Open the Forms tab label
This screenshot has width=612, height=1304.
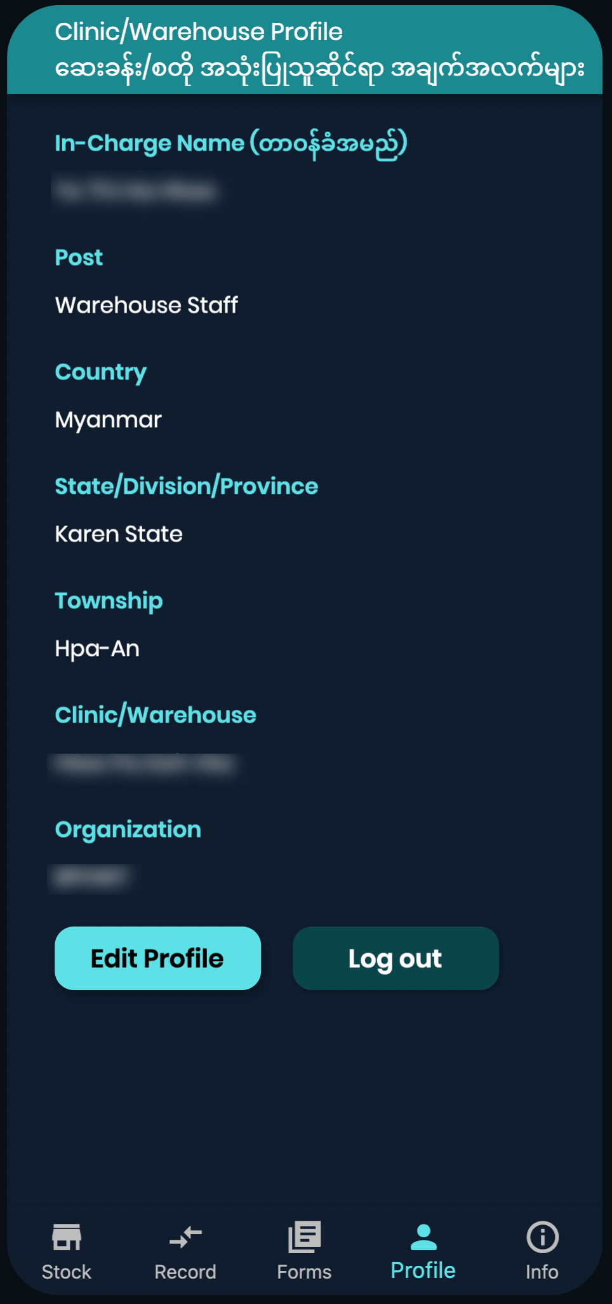304,1272
